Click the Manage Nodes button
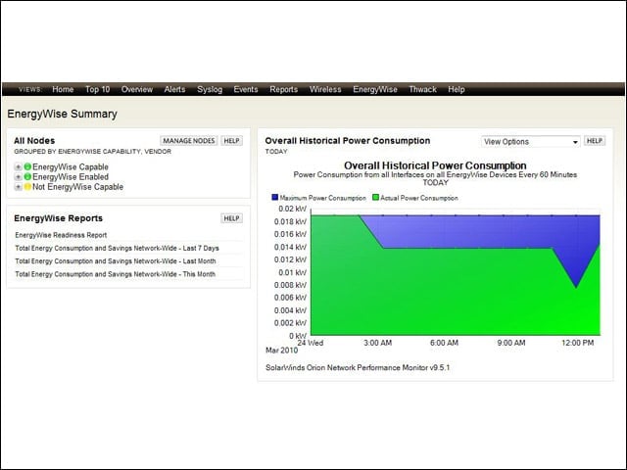Viewport: 627px width, 470px height. (x=189, y=141)
